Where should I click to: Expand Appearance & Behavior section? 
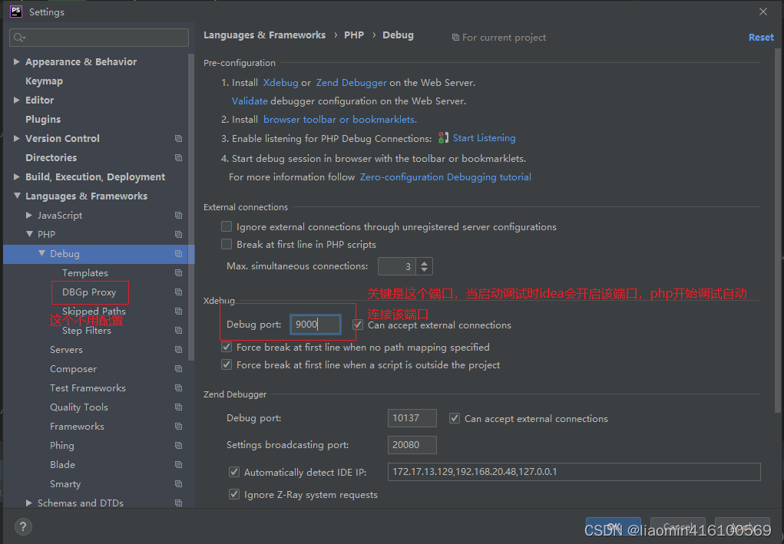(x=16, y=61)
